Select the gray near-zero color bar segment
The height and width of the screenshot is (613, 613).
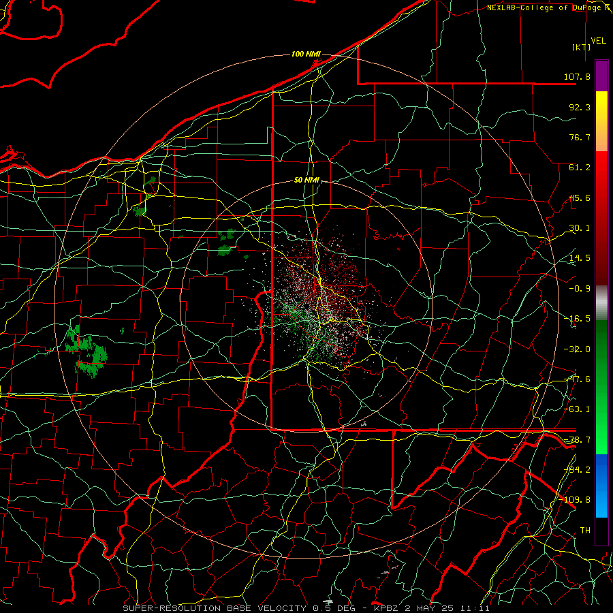pyautogui.click(x=601, y=303)
